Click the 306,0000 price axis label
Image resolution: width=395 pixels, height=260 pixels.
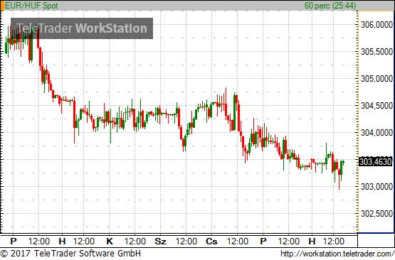[x=376, y=25]
